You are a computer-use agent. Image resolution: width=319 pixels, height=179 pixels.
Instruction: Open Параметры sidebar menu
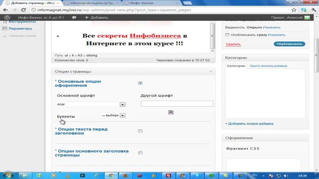click(20, 28)
